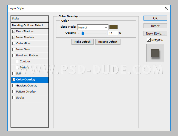178x136 pixels.
Task: Enable the Inner Glow checkbox
Action: point(14,49)
